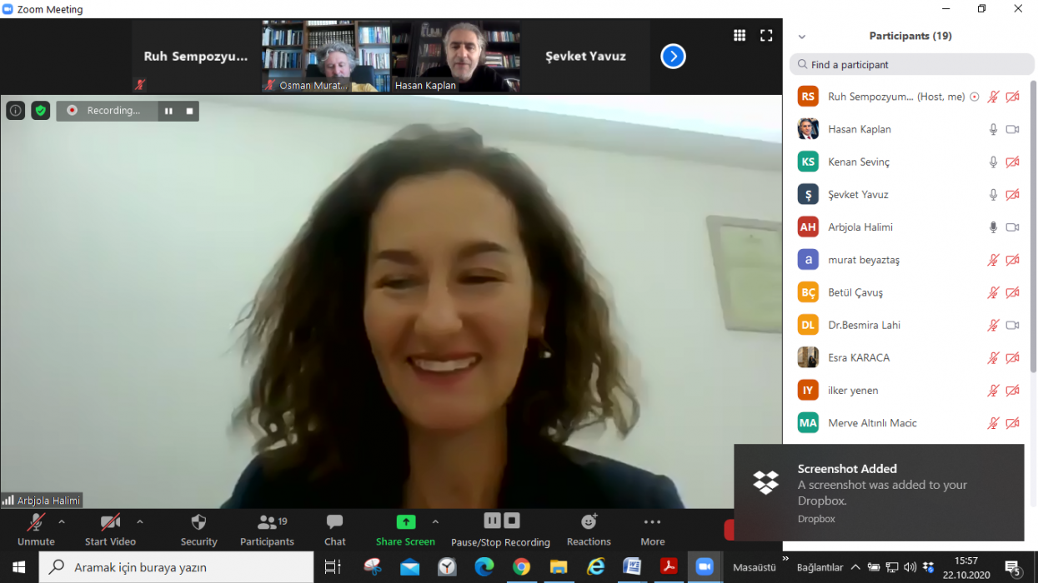Image resolution: width=1038 pixels, height=583 pixels.
Task: Select Şevket Yavuz video tile
Action: point(585,56)
